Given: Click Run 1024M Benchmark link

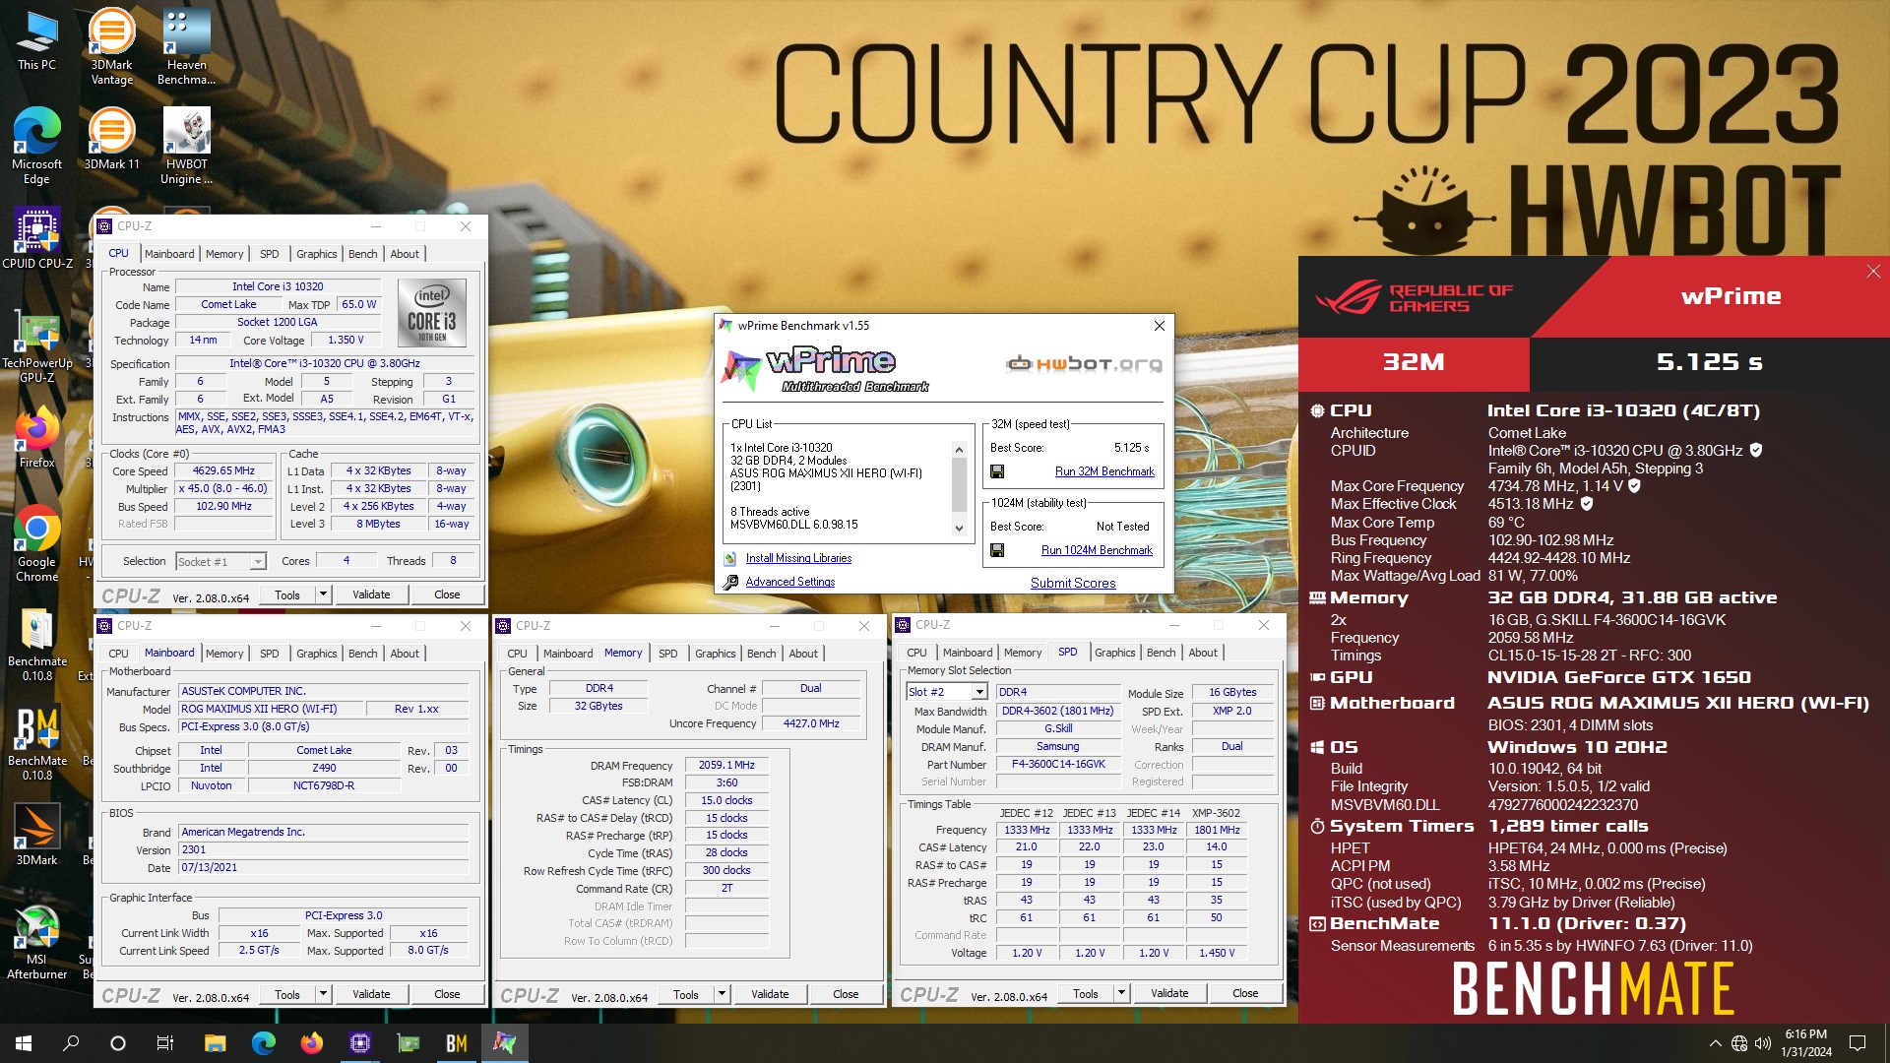Looking at the screenshot, I should pos(1097,550).
